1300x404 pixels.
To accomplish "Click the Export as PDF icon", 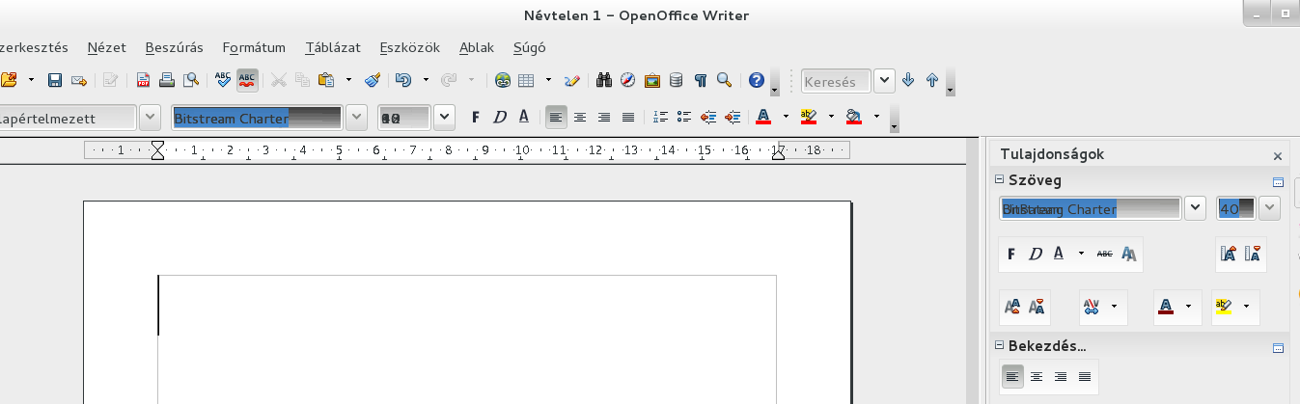I will click(x=143, y=81).
